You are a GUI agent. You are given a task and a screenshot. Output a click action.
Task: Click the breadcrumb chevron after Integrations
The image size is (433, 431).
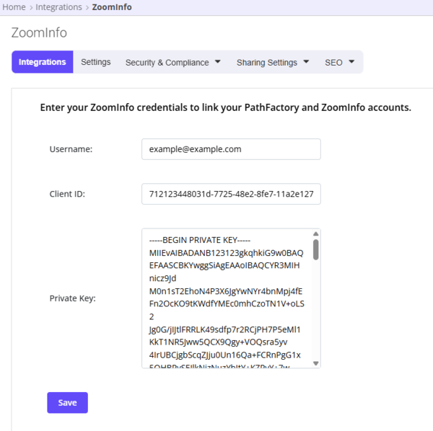pos(87,7)
